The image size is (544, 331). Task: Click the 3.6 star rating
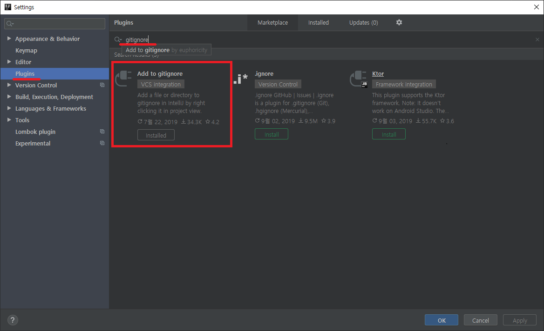pos(447,121)
